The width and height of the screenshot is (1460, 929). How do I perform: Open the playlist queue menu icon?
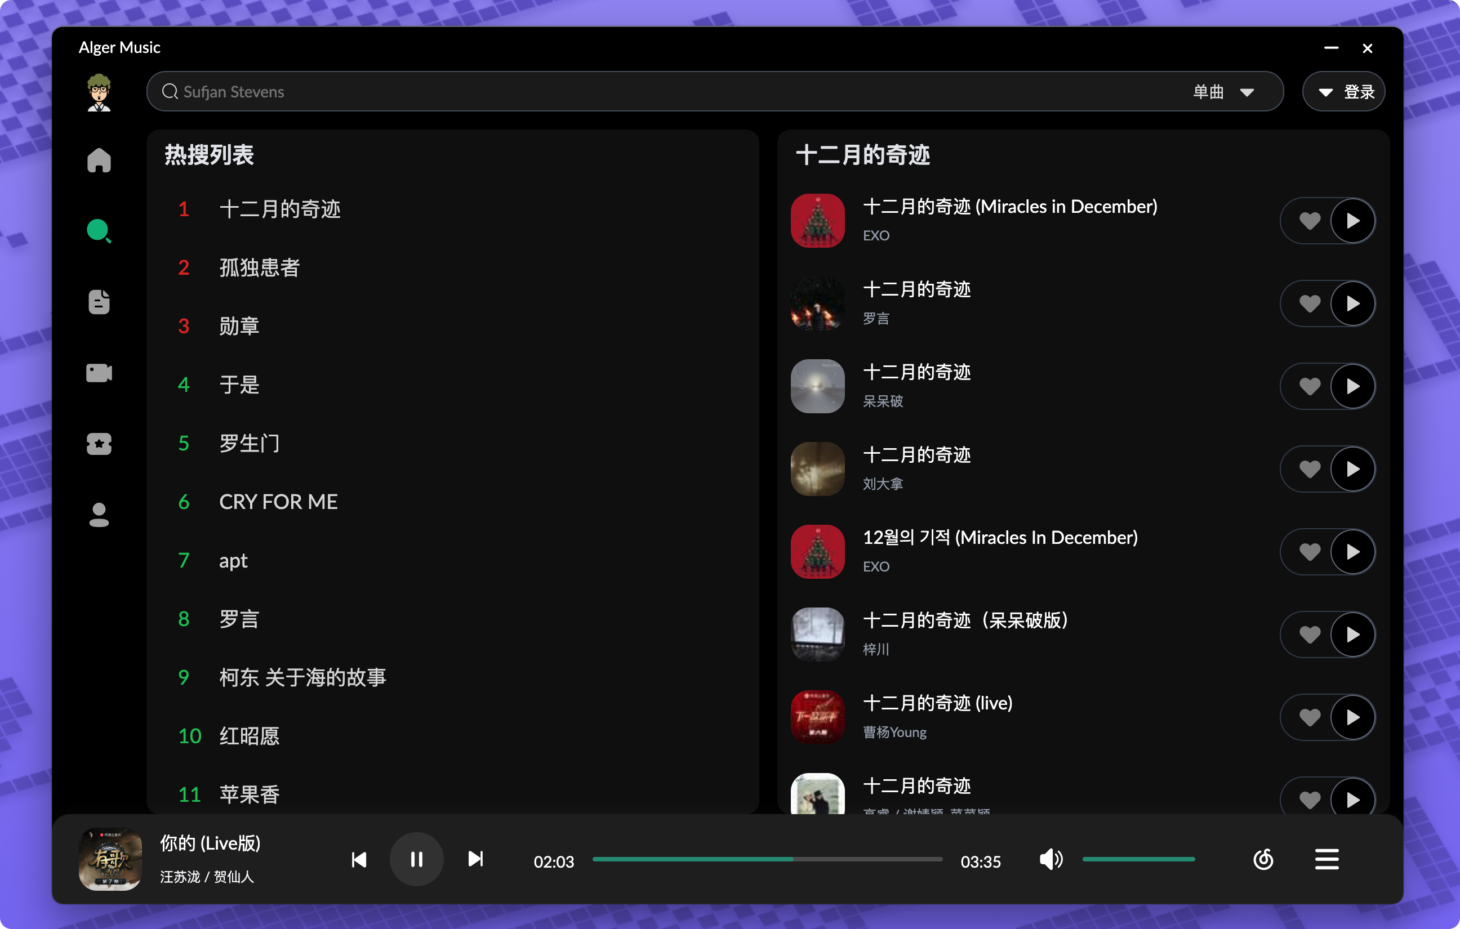click(x=1327, y=859)
